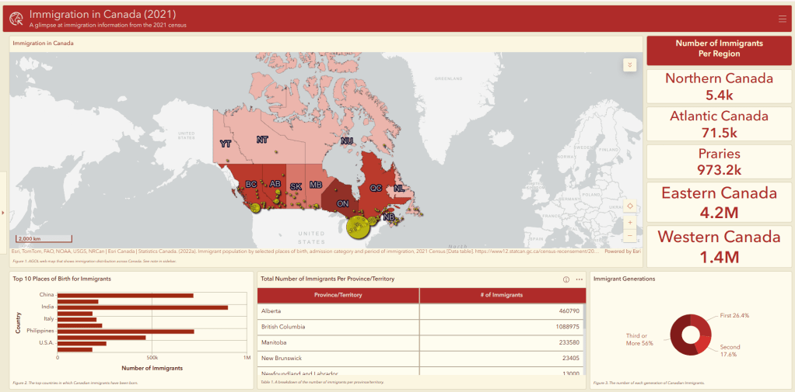This screenshot has height=392, width=795.
Task: Zoom out on the map
Action: [629, 235]
